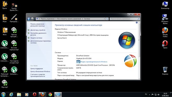Open Панель управления - домашняя страница link

coord(38,25)
